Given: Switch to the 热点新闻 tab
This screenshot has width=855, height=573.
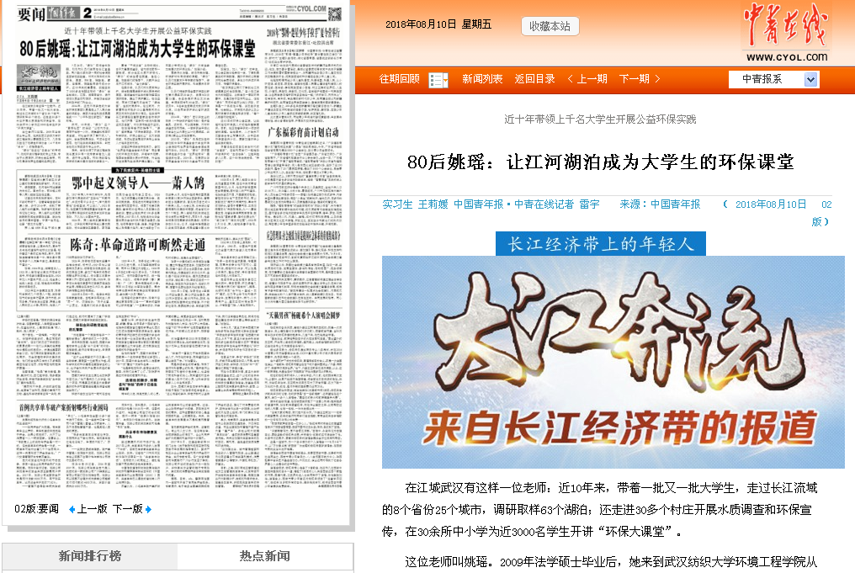Looking at the screenshot, I should [264, 556].
